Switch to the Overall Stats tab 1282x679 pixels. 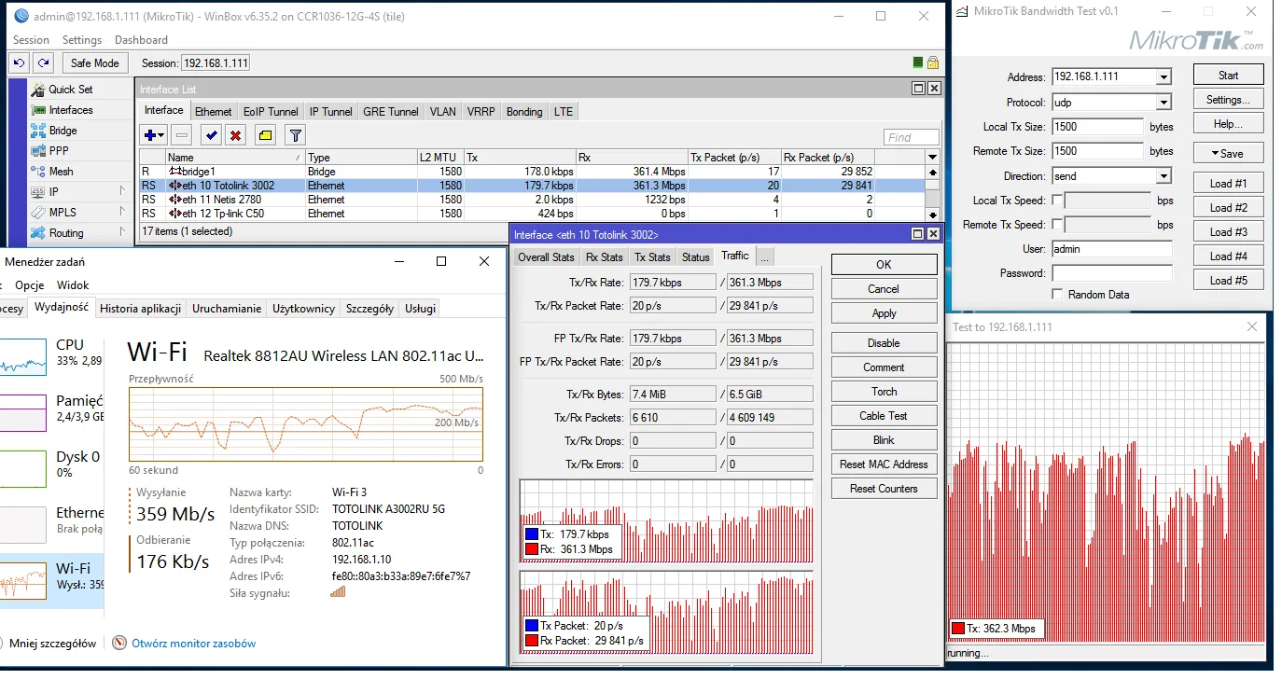[547, 256]
